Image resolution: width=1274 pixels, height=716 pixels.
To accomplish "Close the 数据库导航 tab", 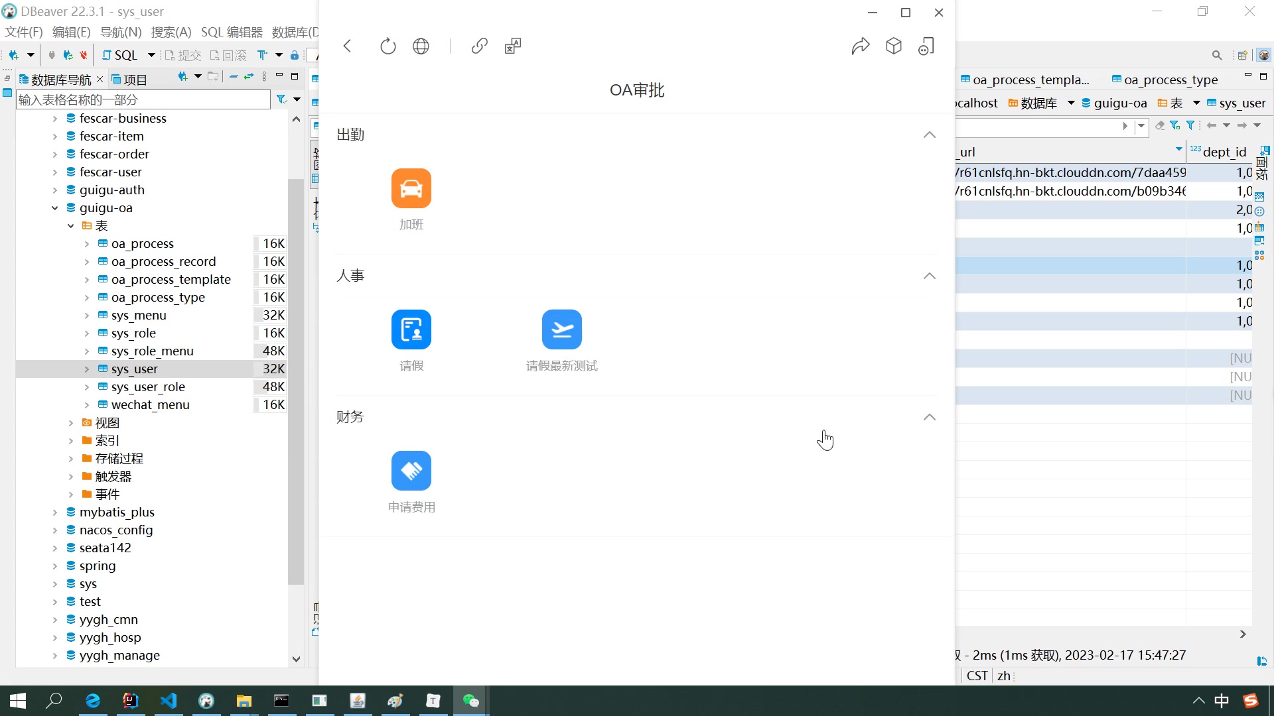I will [100, 80].
